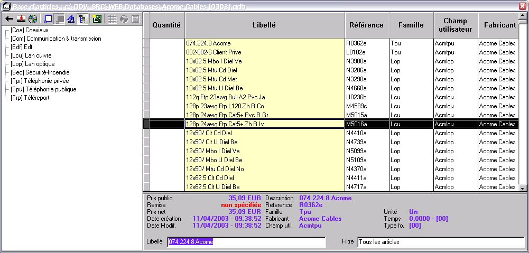Click the cable symbol icon with red mark

pyautogui.click(x=21, y=20)
